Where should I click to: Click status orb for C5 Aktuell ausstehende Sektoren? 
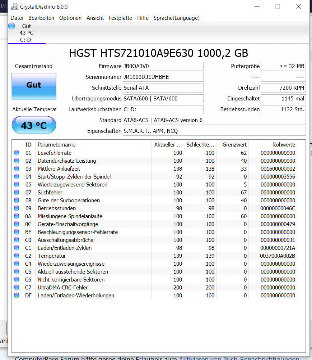17,271
